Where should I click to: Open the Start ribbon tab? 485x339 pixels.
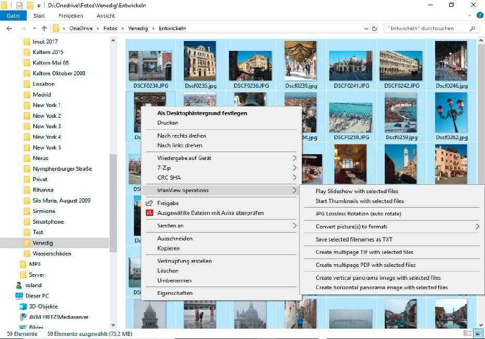pyautogui.click(x=39, y=16)
